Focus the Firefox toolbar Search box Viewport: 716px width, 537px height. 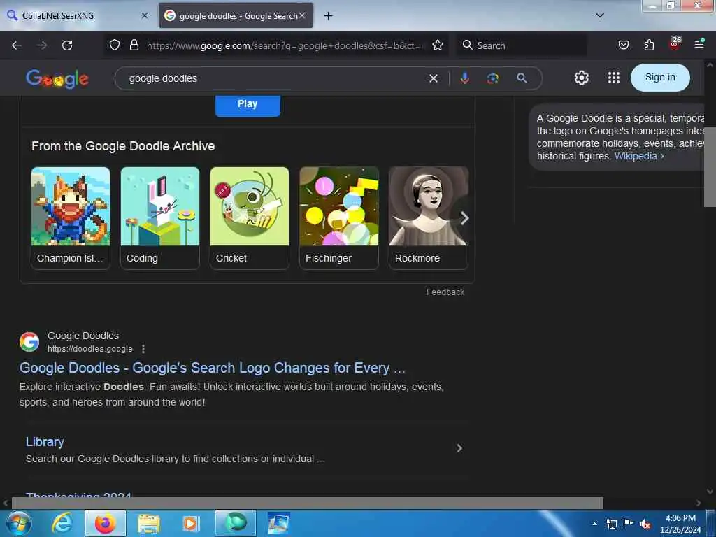click(522, 45)
